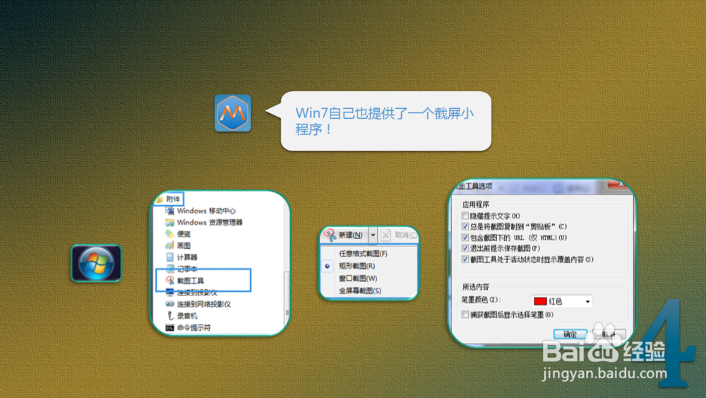Click the 录音机 microphone icon

click(x=169, y=315)
